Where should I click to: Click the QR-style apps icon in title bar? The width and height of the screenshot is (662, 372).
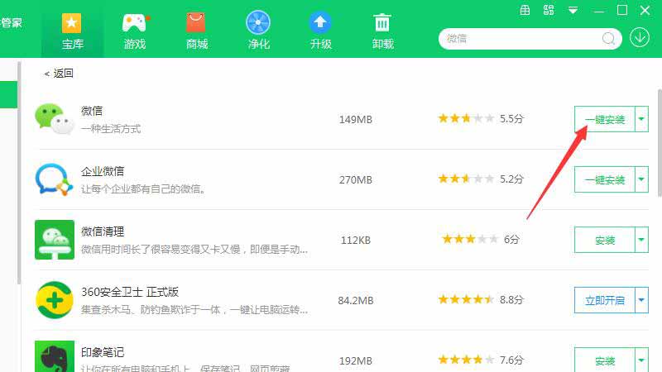pos(549,10)
